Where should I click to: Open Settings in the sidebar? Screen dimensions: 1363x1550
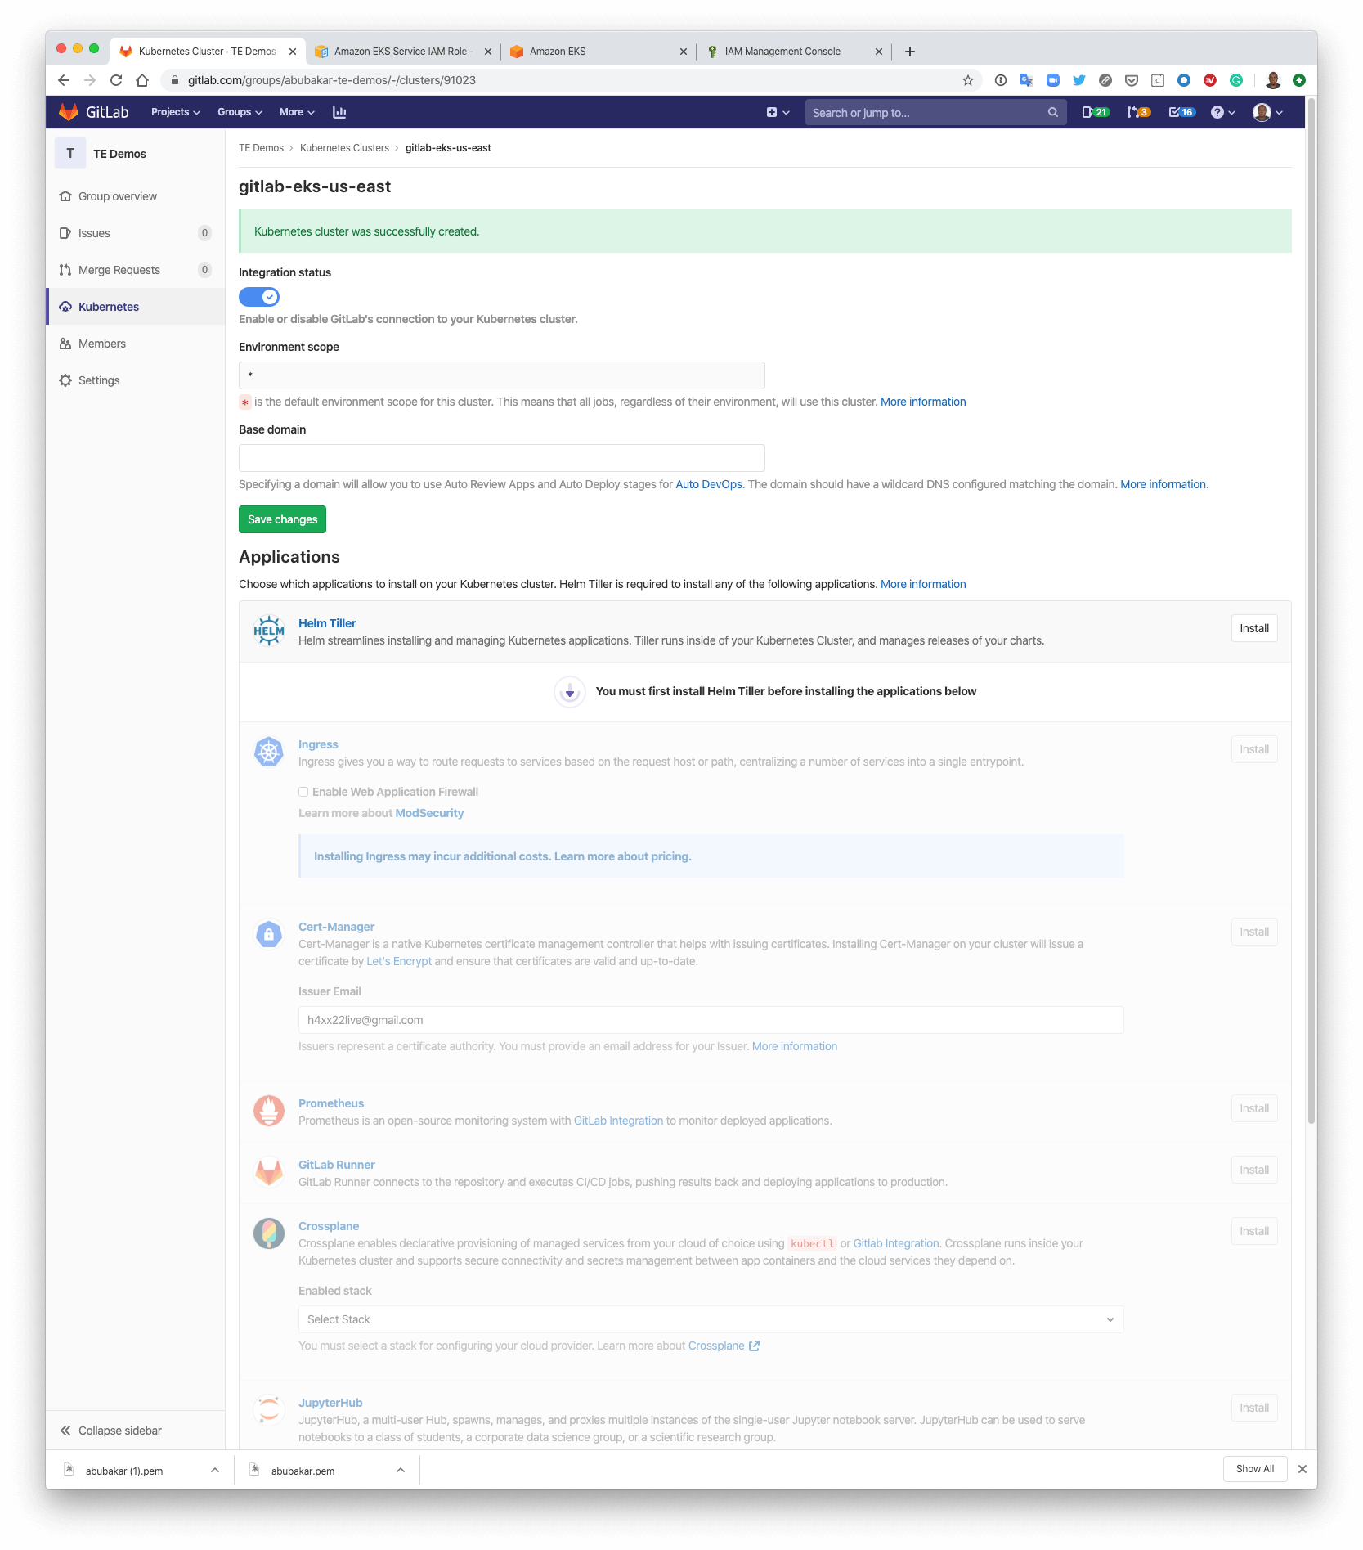point(136,380)
